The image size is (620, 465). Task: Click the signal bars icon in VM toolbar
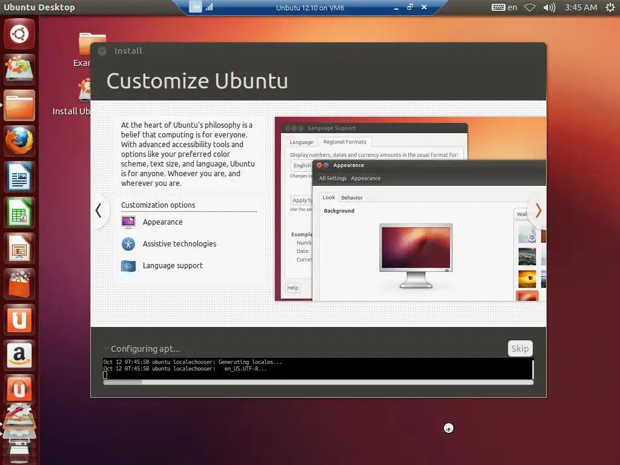point(209,7)
